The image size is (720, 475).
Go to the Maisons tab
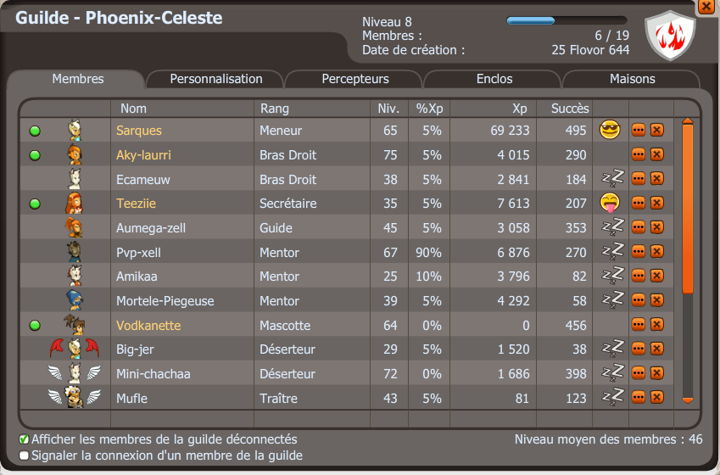tap(632, 79)
